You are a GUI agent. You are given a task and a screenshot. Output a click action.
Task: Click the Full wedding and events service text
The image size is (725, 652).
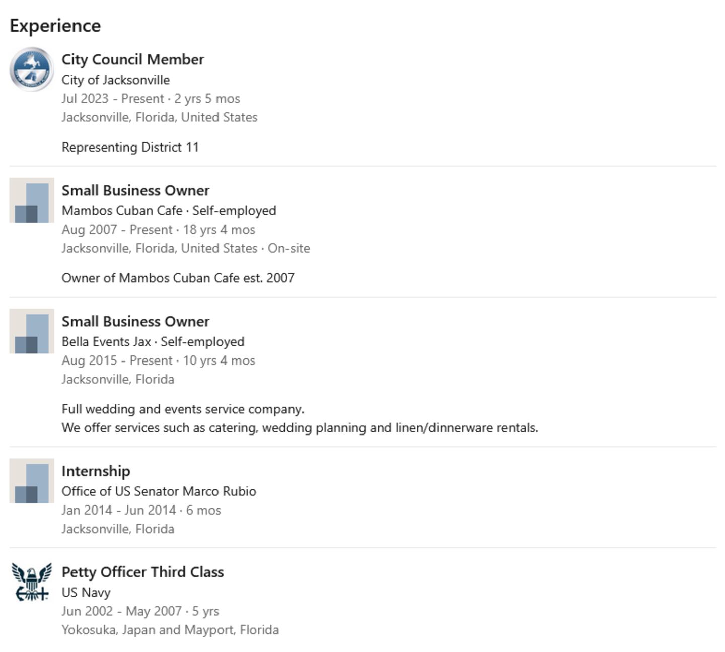pos(183,409)
